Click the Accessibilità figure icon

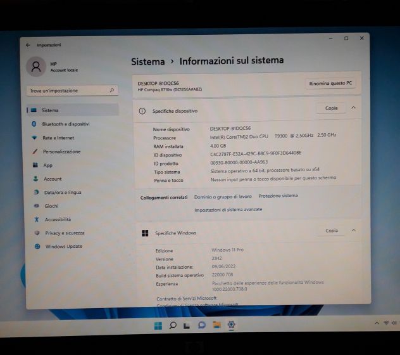[x=37, y=219]
